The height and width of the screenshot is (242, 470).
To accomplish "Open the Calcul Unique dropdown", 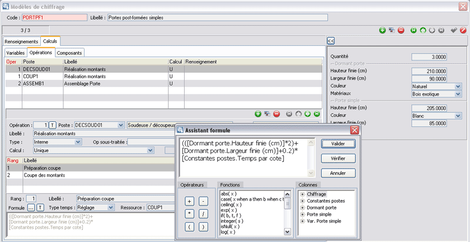I will pyautogui.click(x=151, y=150).
